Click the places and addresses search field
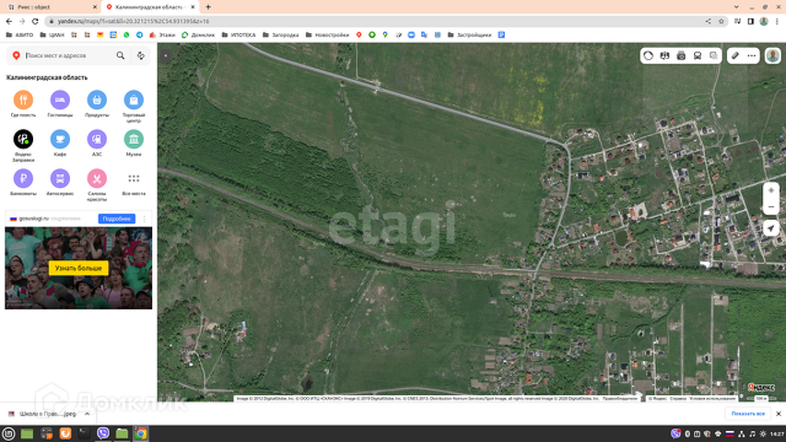This screenshot has width=786, height=442. (66, 55)
